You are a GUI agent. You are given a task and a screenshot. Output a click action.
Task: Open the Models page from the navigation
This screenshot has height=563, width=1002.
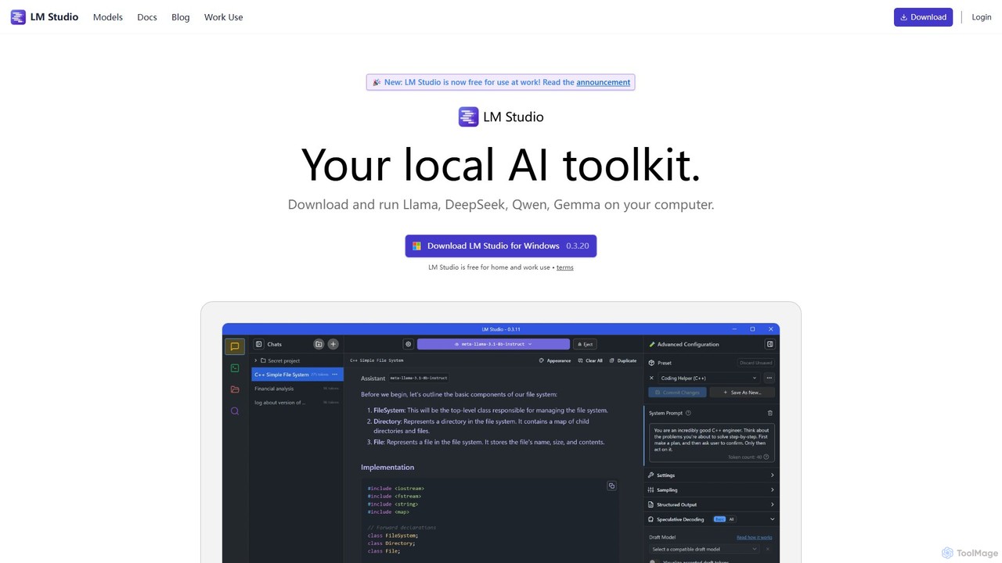pyautogui.click(x=108, y=17)
